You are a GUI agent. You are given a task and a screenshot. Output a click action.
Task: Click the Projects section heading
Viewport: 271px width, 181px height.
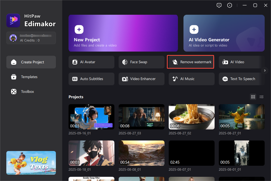click(76, 97)
